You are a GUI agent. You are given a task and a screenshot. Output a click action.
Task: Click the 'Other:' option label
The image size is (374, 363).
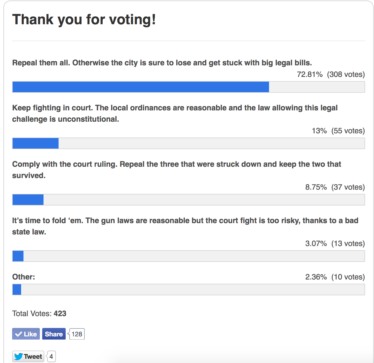[23, 277]
